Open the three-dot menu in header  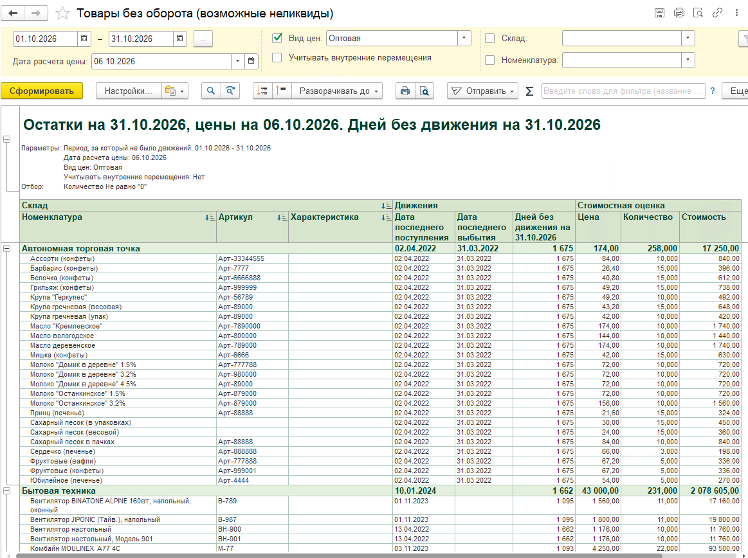click(736, 13)
